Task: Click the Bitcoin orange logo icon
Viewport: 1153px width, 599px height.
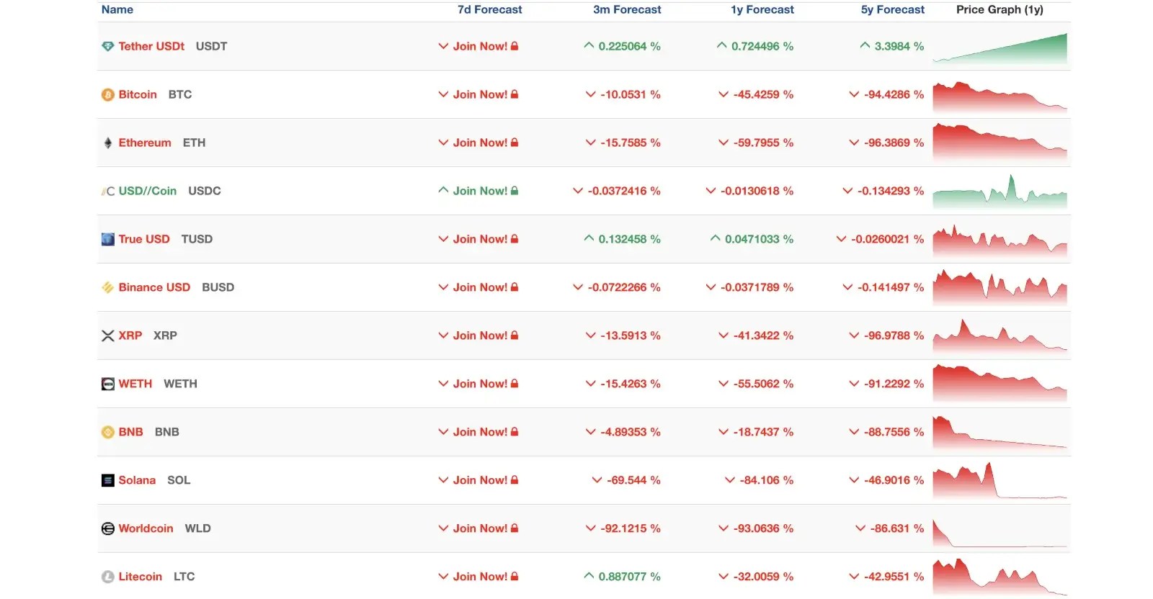Action: pyautogui.click(x=108, y=94)
